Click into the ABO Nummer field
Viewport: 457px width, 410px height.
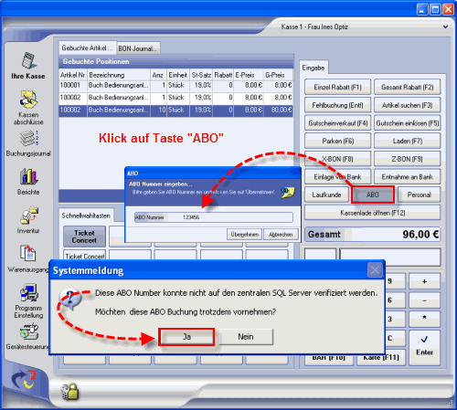tap(214, 217)
